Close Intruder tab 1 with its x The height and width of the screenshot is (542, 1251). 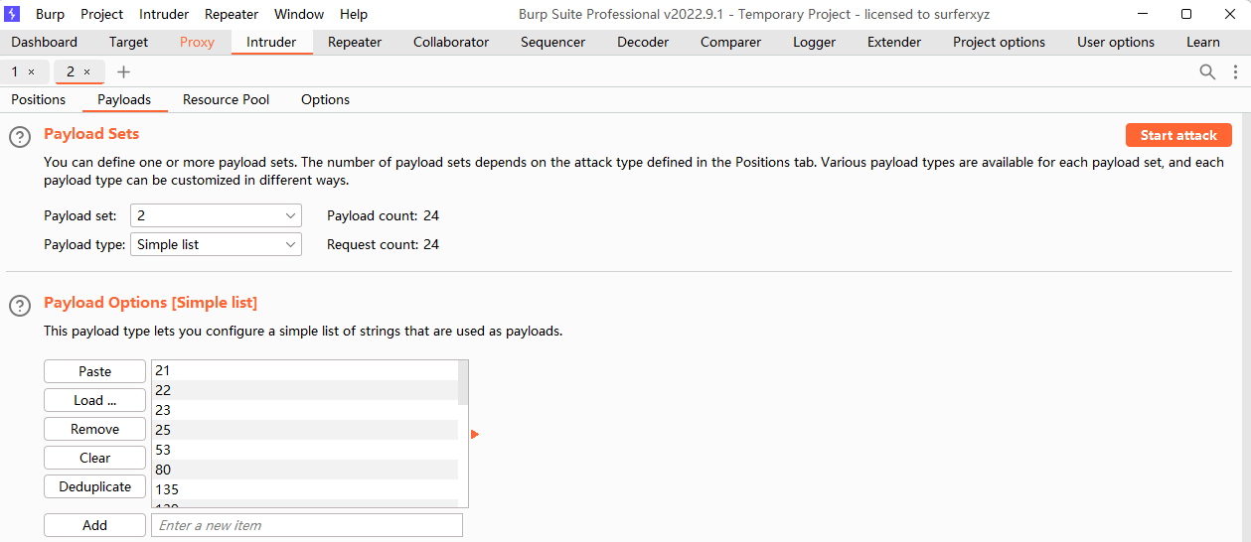[x=31, y=71]
